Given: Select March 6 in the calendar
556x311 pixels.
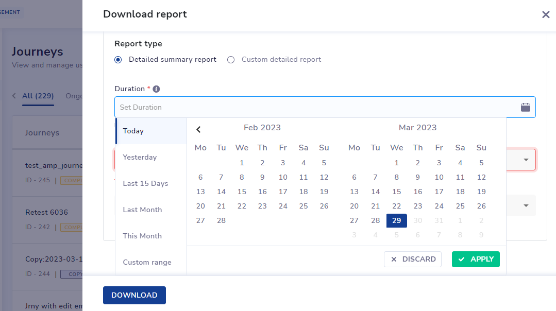Looking at the screenshot, I should coord(354,177).
